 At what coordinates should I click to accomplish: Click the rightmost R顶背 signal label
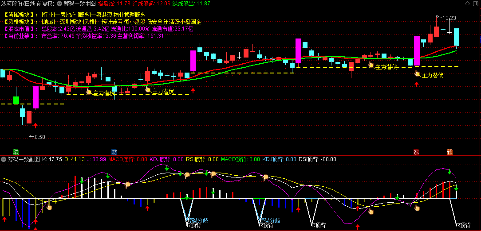point(462,225)
